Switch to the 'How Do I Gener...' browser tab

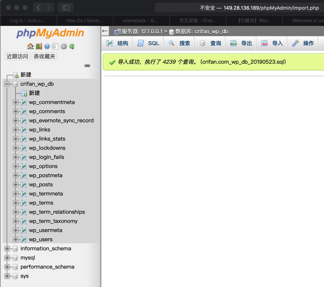[85, 20]
